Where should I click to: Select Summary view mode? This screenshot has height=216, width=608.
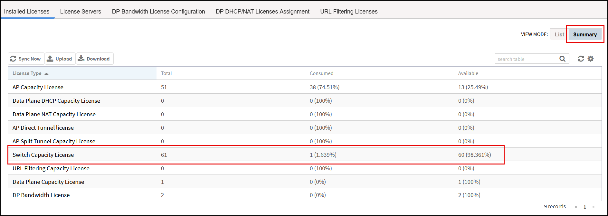tap(585, 34)
